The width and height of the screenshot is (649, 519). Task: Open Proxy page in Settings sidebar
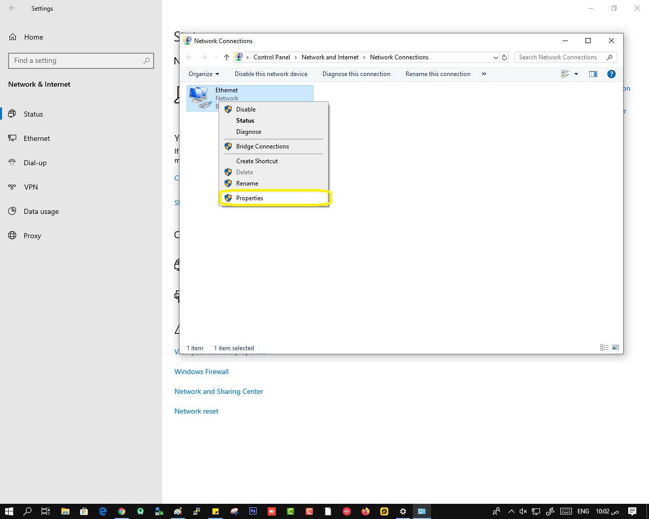81,236
